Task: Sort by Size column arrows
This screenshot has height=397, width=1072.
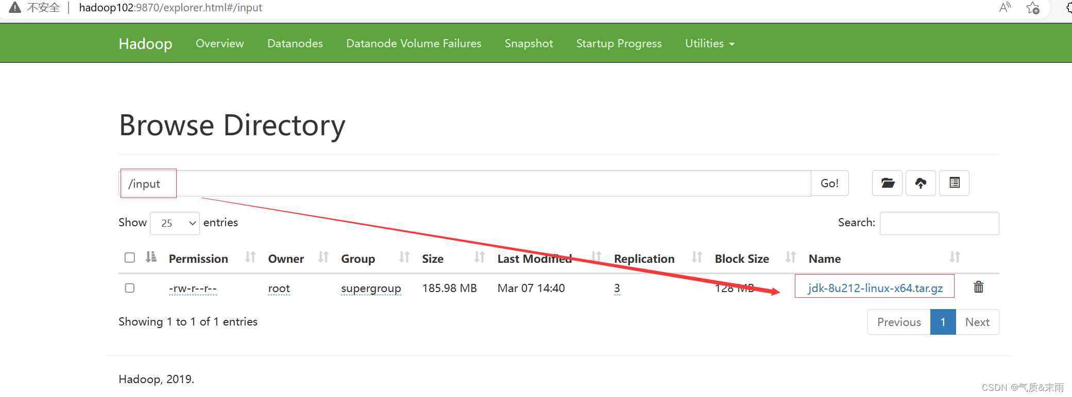Action: click(480, 257)
